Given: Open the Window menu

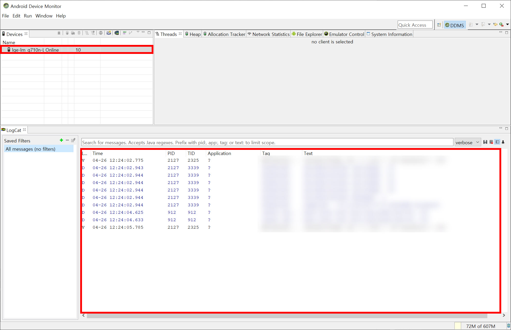Looking at the screenshot, I should coord(44,16).
